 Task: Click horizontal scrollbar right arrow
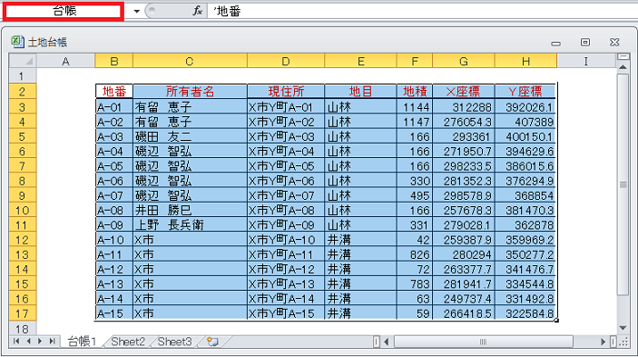click(603, 342)
